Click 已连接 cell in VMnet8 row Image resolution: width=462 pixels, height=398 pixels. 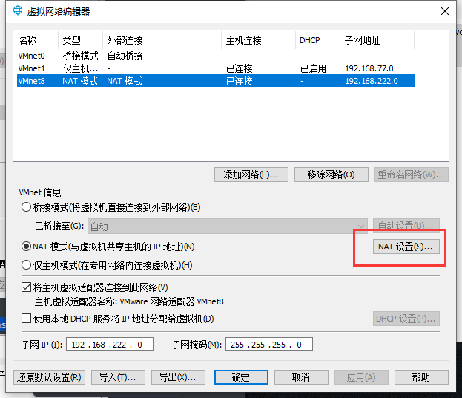240,81
